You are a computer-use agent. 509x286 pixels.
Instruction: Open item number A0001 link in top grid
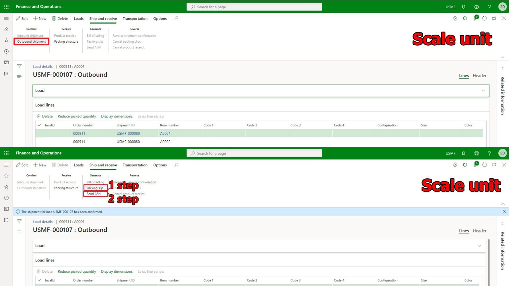pos(165,134)
